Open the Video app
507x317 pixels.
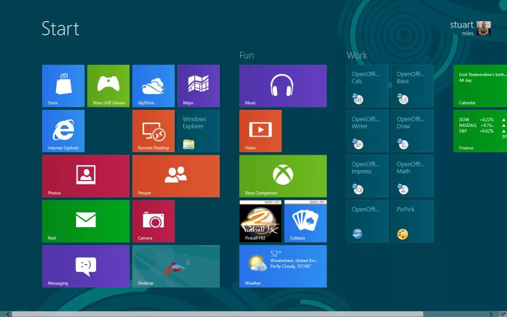click(x=260, y=130)
